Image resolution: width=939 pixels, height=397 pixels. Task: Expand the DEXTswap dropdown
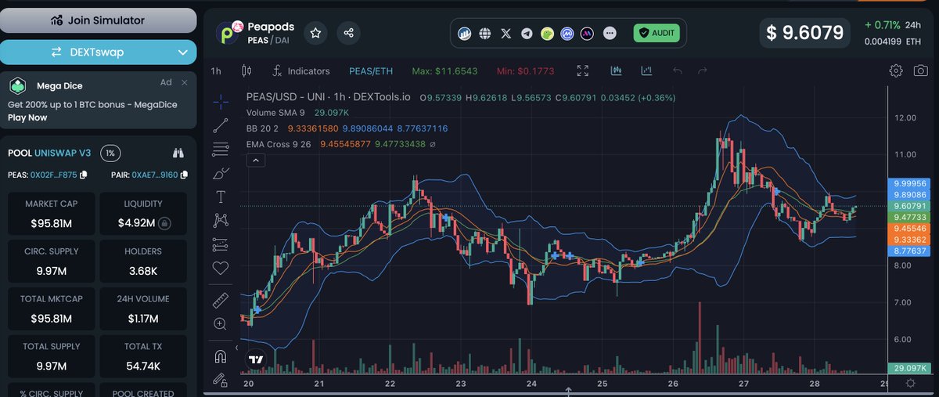182,52
